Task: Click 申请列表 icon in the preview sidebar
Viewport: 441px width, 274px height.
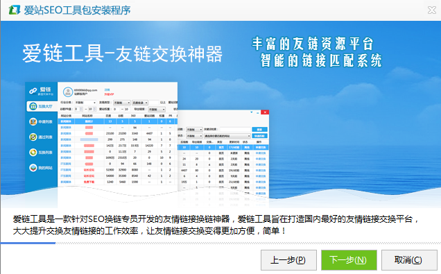Action: point(33,121)
